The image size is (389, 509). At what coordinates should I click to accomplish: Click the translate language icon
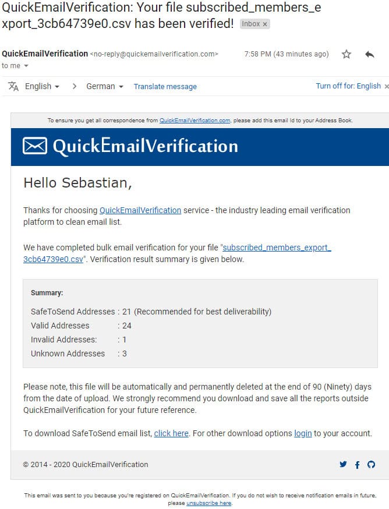point(13,86)
